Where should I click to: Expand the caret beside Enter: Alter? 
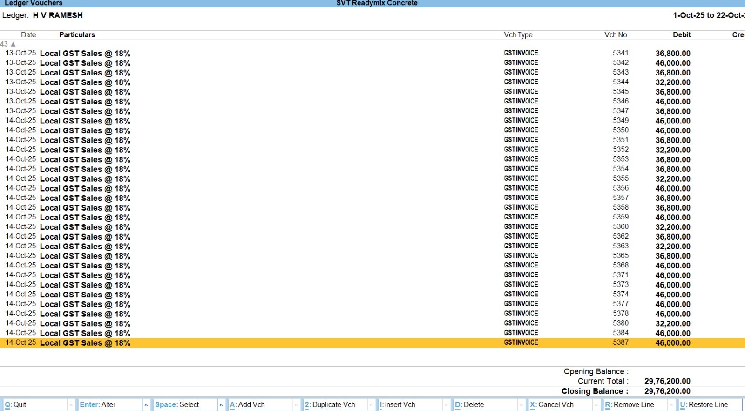(146, 405)
